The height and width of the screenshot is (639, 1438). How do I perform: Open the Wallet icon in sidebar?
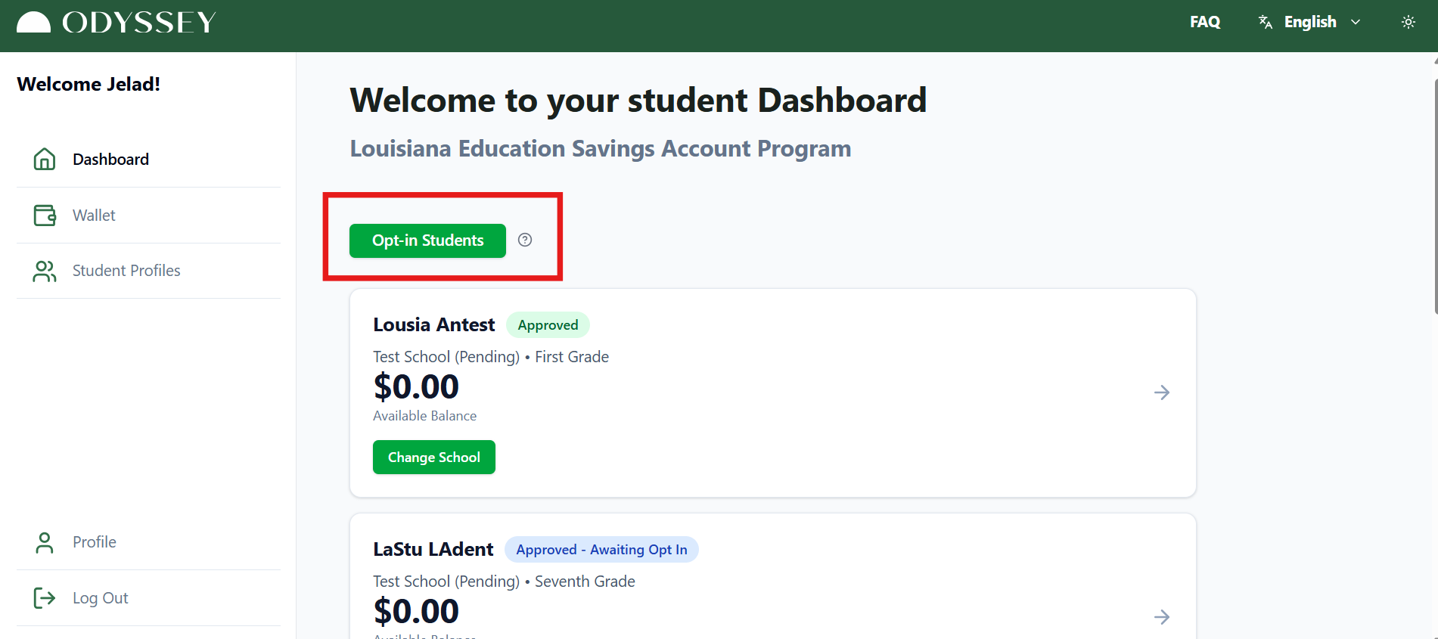point(45,215)
